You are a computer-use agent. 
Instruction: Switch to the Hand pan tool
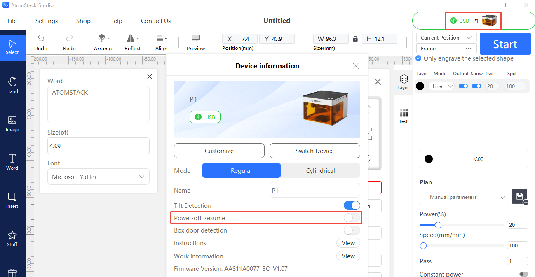pos(12,85)
